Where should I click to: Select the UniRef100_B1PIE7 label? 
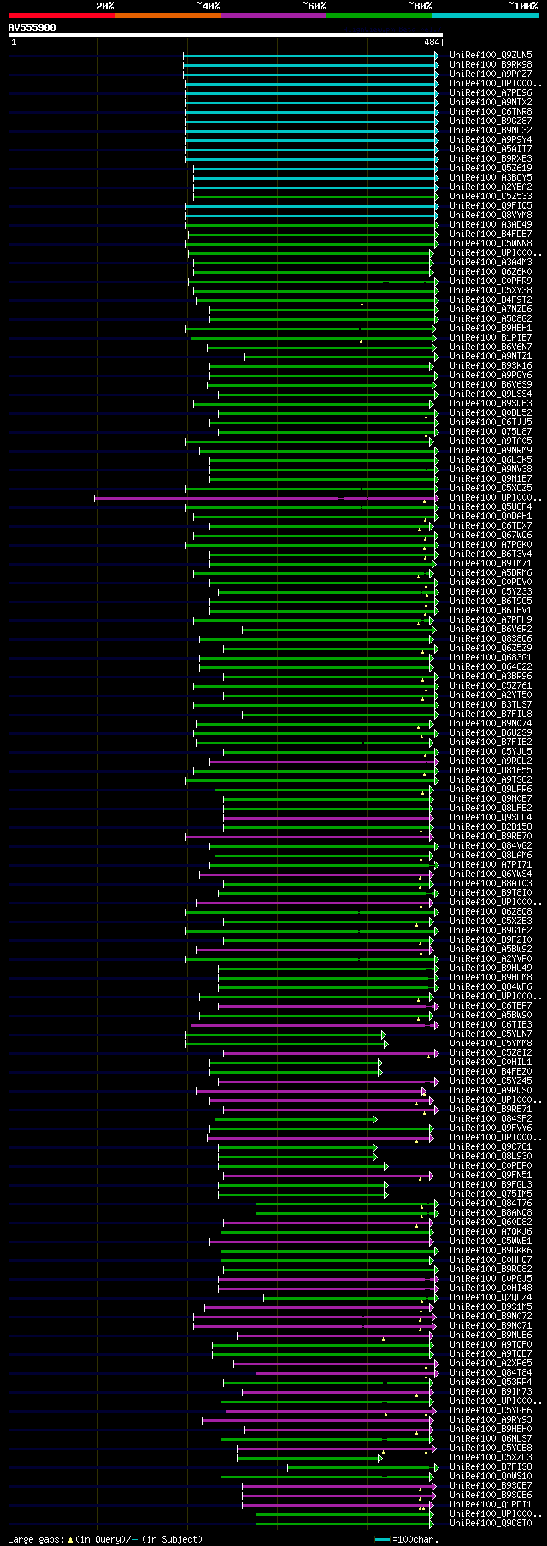491,337
